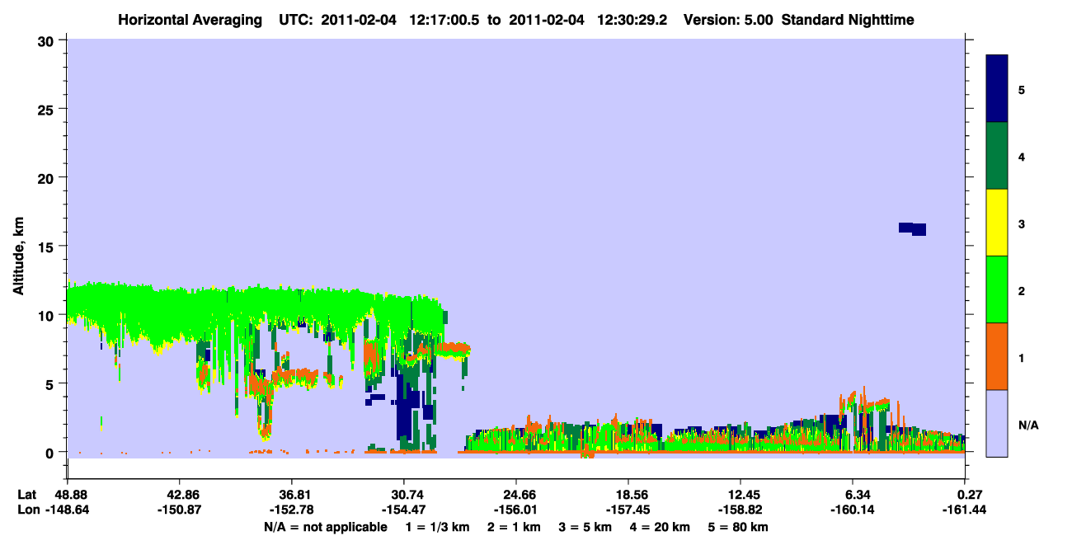The width and height of the screenshot is (1072, 550).
Task: Click colorbar number label 3
Action: (1022, 224)
